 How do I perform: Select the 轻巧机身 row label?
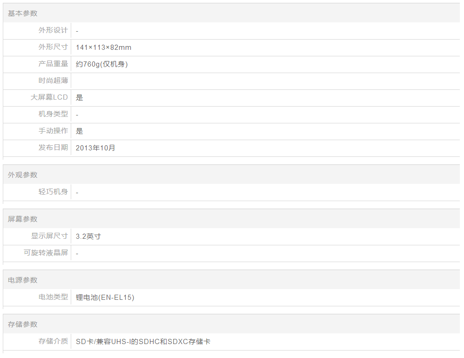click(x=53, y=192)
